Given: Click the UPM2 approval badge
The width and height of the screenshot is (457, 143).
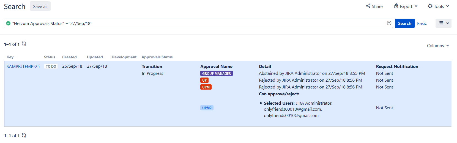Looking at the screenshot, I should click(x=207, y=108).
